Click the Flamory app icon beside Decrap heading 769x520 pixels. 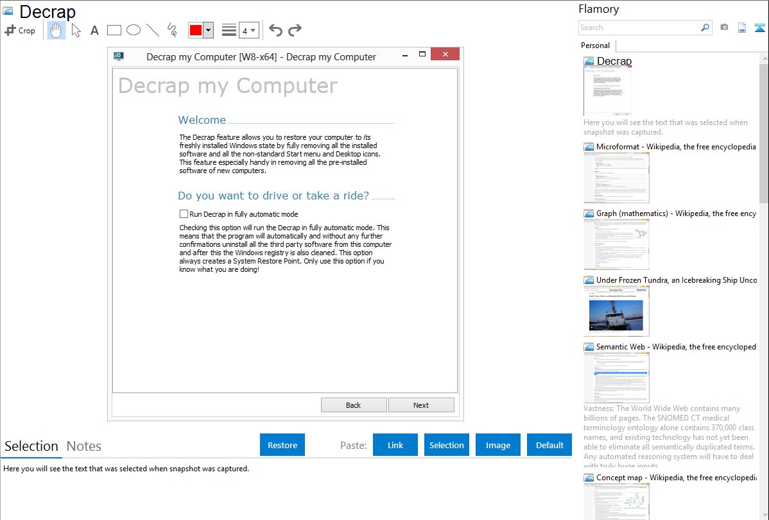[x=8, y=11]
